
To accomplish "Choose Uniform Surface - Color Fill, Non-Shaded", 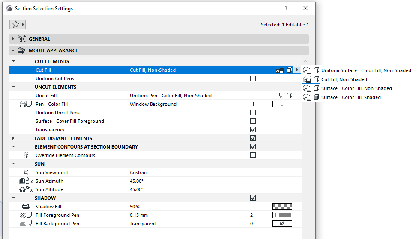I will coord(365,70).
